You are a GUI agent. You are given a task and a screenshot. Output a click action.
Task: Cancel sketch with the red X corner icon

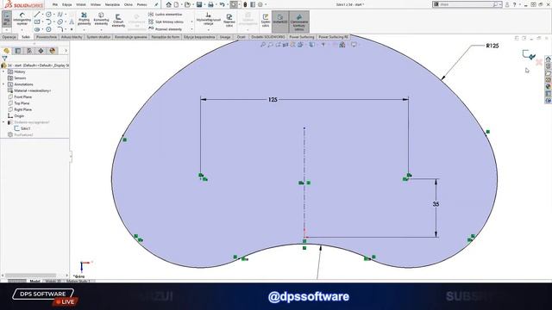pyautogui.click(x=538, y=63)
